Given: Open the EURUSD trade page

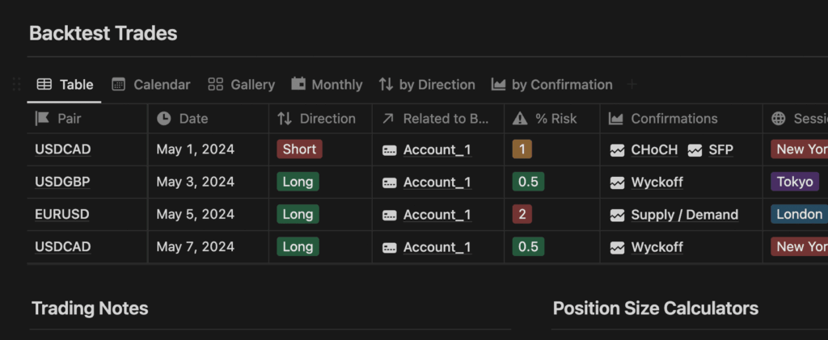Looking at the screenshot, I should pyautogui.click(x=62, y=215).
